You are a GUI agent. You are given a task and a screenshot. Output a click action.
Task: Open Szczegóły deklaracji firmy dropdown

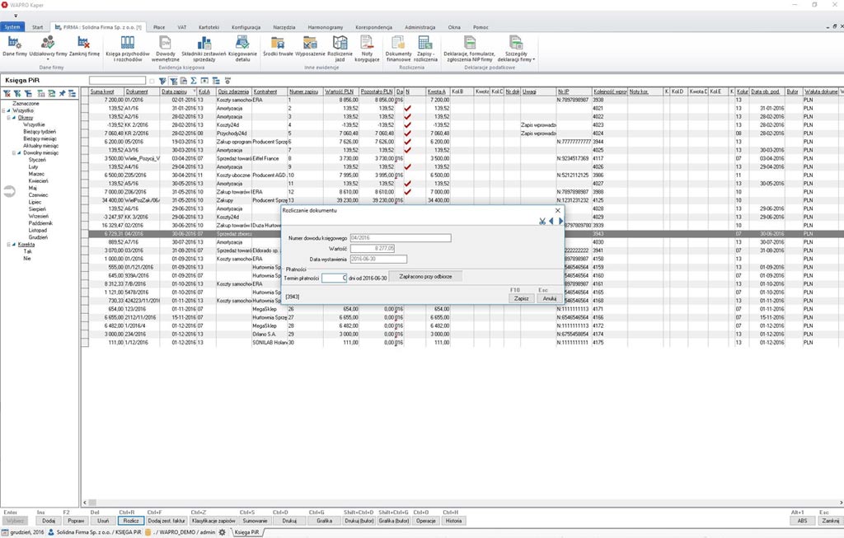[517, 48]
